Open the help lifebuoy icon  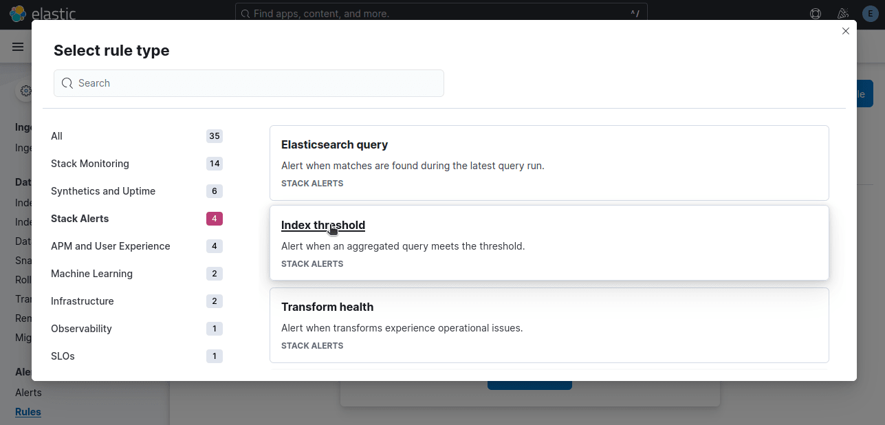tap(816, 14)
